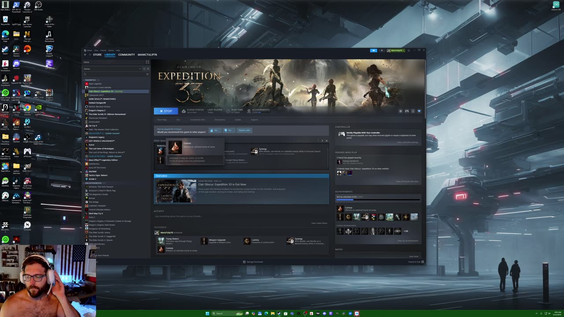Select Apex Legends in the library list
564x317 pixels.
coord(95,84)
